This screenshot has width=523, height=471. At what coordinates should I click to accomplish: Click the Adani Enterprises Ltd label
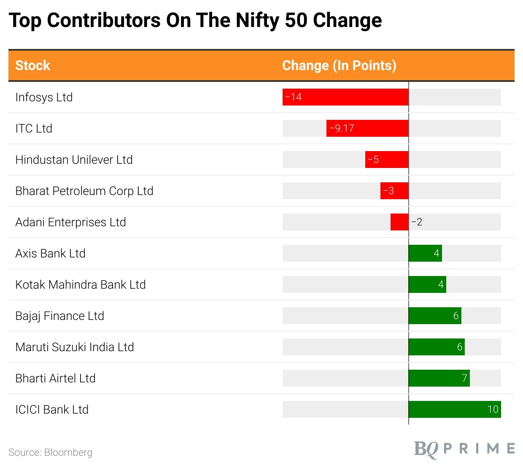70,222
